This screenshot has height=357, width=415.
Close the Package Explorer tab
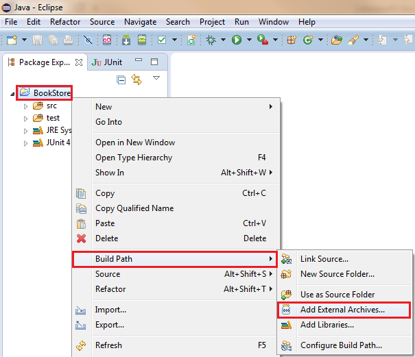[79, 62]
